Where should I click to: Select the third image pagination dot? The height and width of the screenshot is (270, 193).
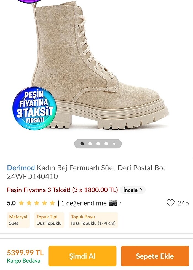click(x=98, y=144)
